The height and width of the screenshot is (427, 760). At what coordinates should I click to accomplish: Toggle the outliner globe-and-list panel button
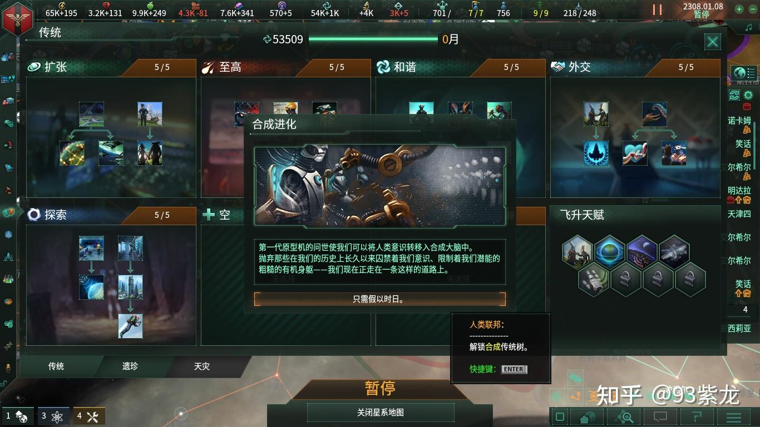coord(744,73)
